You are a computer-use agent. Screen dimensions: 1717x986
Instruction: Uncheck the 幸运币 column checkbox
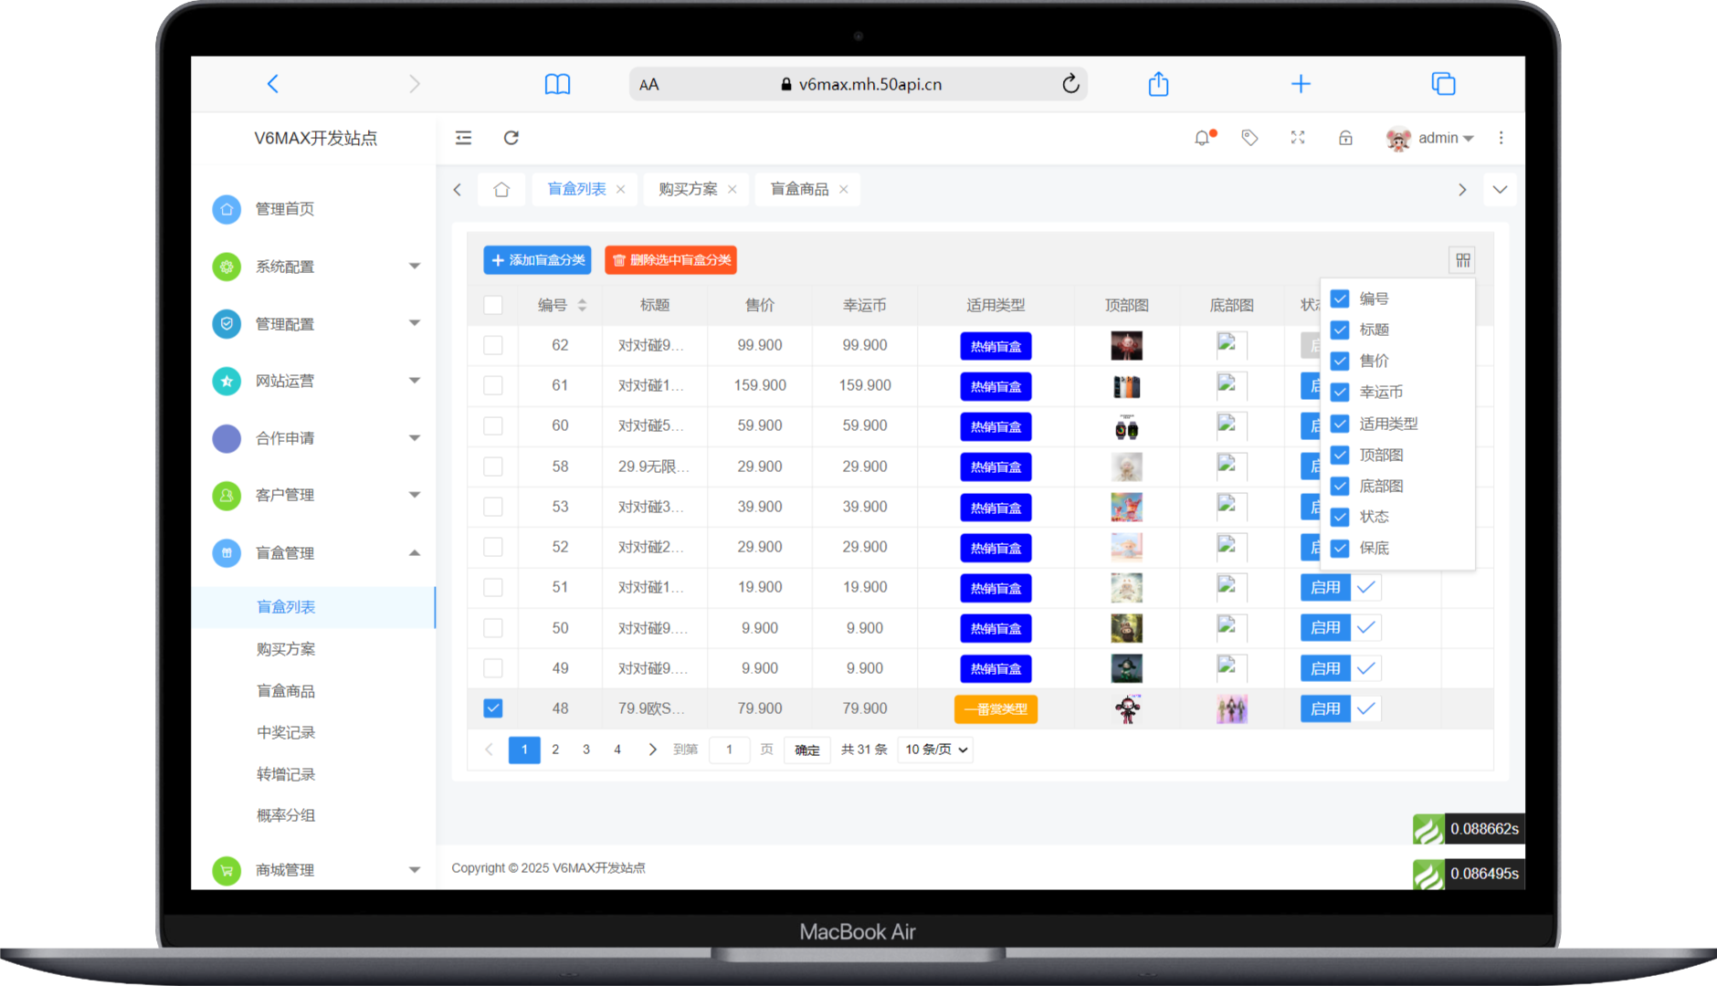[1340, 393]
